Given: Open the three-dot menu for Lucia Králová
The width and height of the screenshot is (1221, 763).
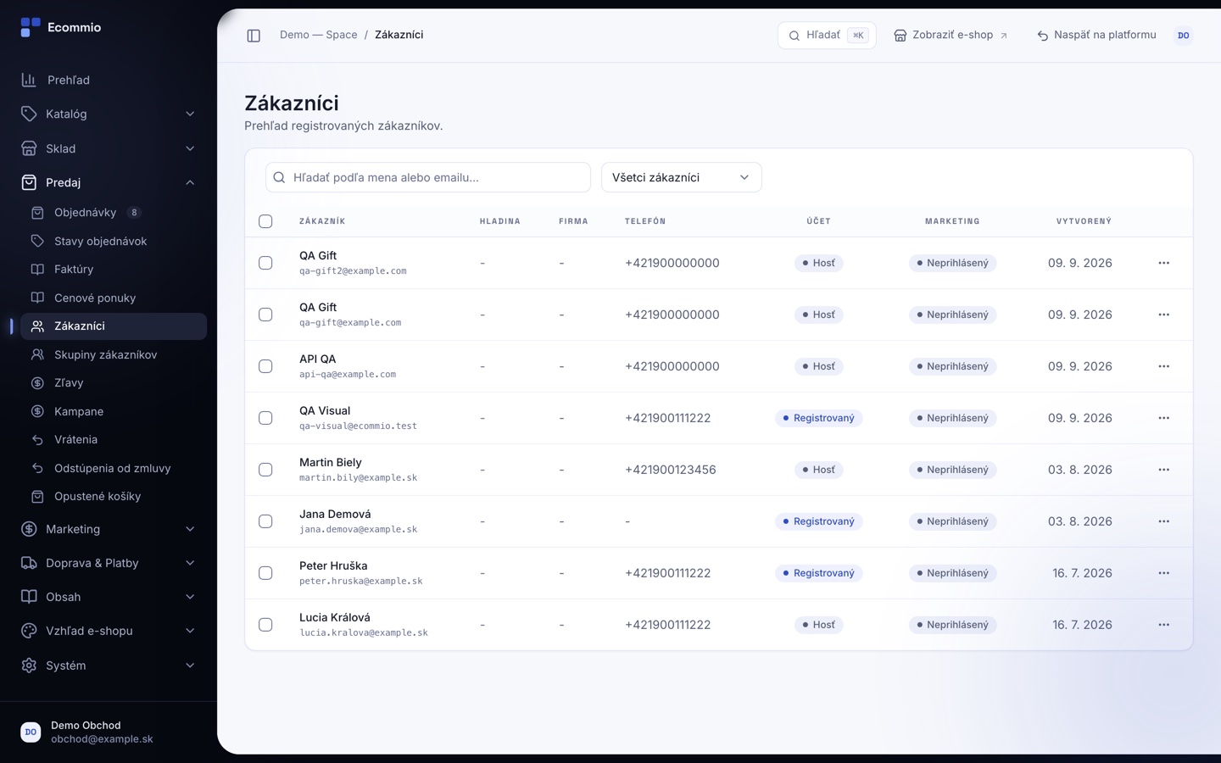Looking at the screenshot, I should coord(1163,625).
